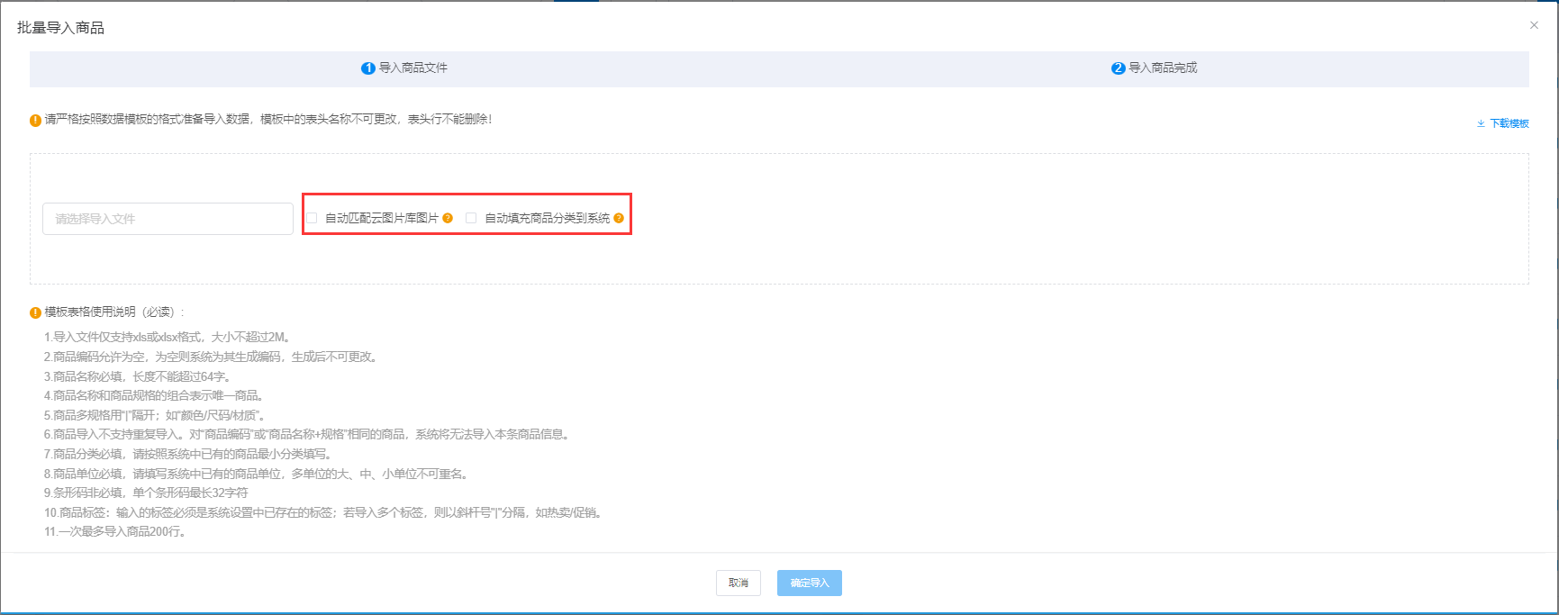This screenshot has height=615, width=1559.
Task: Tick the 自动填充商品分类到系统 checkbox
Action: pyautogui.click(x=471, y=218)
